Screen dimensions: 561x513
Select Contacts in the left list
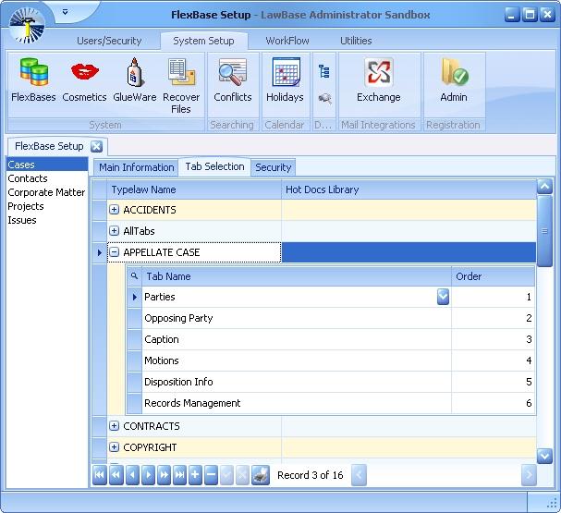(x=47, y=178)
